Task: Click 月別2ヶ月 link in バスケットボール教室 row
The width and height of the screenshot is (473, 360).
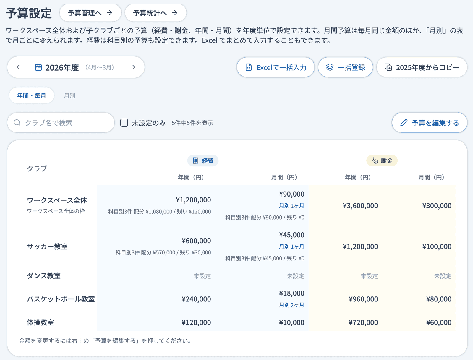Action: [x=291, y=305]
